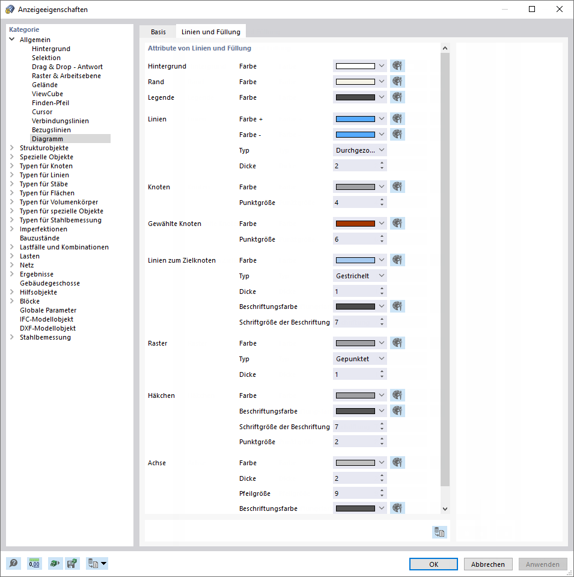Image resolution: width=574 pixels, height=577 pixels.
Task: Click the save display settings floppy icon
Action: coord(73,563)
